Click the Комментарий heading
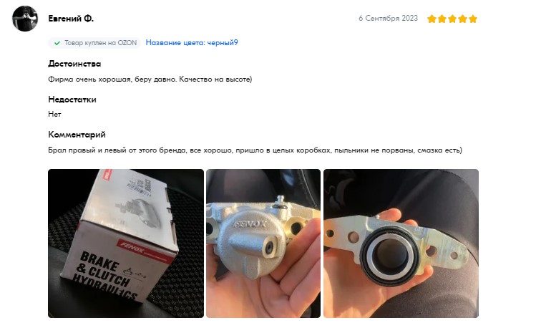Image resolution: width=541 pixels, height=323 pixels. click(x=77, y=135)
